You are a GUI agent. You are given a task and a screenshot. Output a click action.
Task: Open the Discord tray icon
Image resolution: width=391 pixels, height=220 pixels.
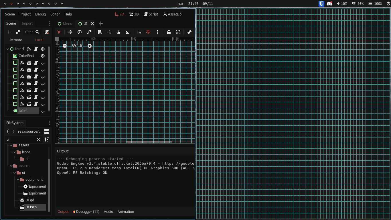click(x=329, y=4)
